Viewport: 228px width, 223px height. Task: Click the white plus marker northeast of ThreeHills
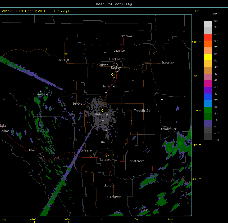pos(162,99)
